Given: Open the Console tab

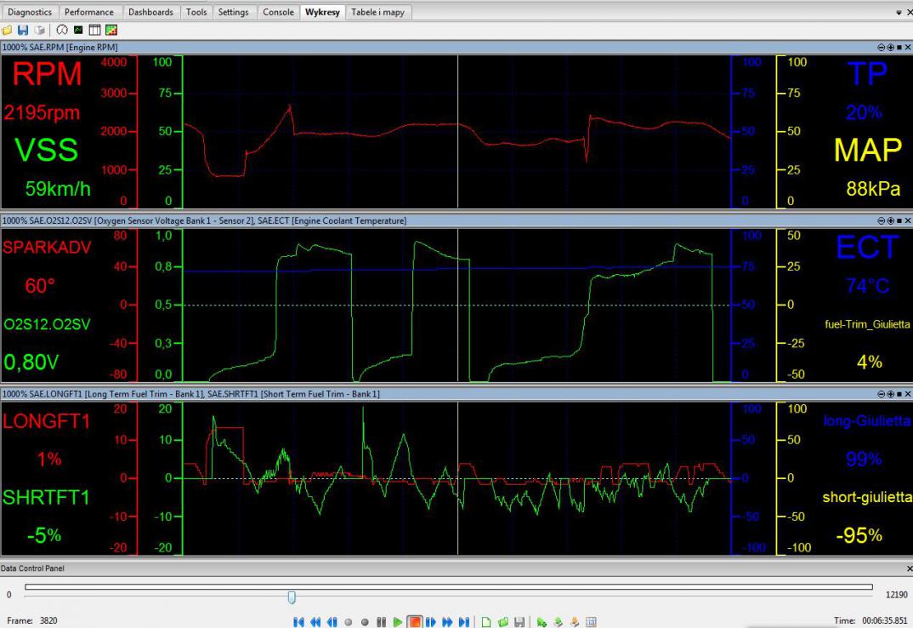Looking at the screenshot, I should pyautogui.click(x=278, y=12).
